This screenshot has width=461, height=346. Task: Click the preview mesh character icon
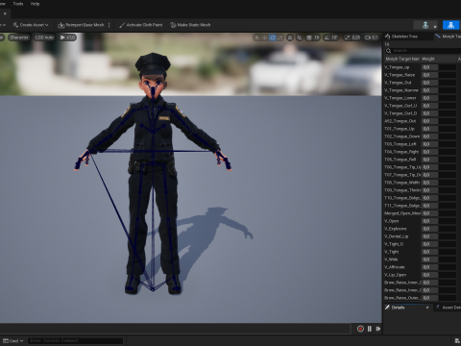[425, 25]
